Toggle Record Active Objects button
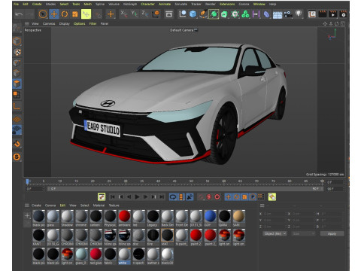The width and height of the screenshot is (361, 271). pyautogui.click(x=201, y=197)
